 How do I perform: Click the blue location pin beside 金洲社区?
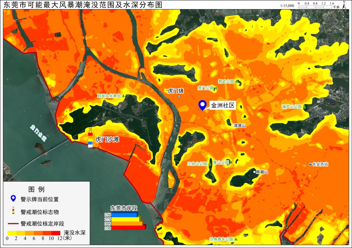click(x=202, y=105)
